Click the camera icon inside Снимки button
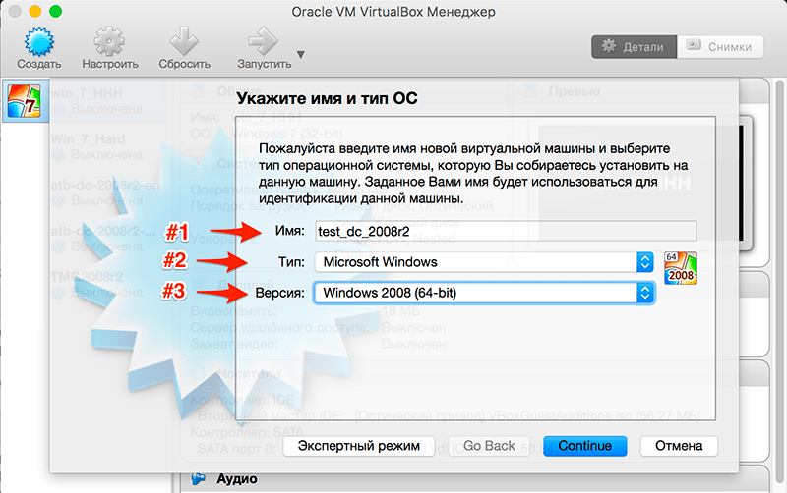787x493 pixels. [x=694, y=45]
